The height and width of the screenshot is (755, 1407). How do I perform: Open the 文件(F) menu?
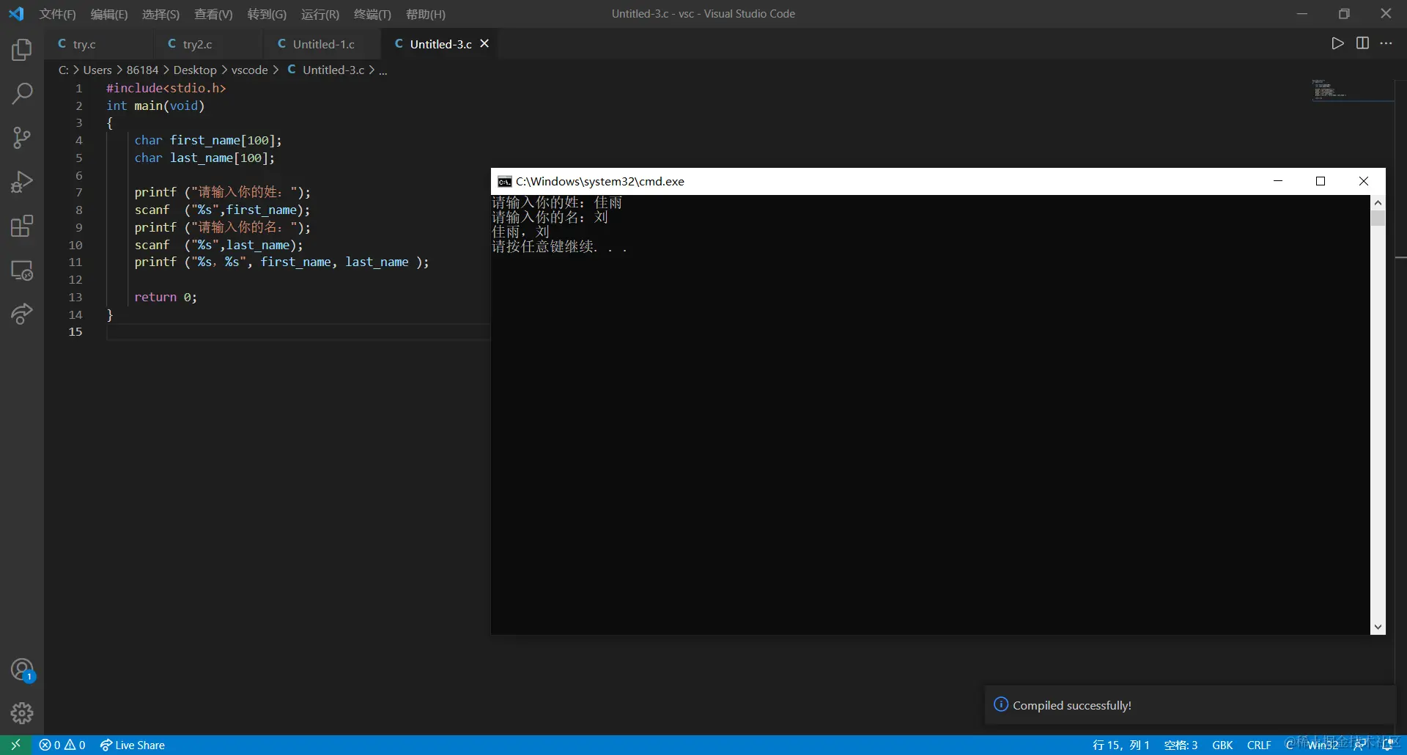point(57,14)
